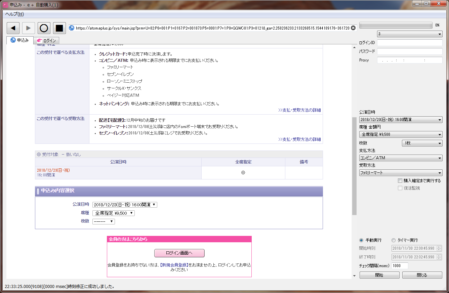This screenshot has height=293, width=449.
Task: Open the 1枚 quantity dropdown
Action: 422,143
